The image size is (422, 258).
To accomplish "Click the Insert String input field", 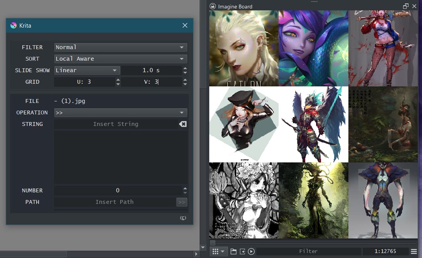I will pyautogui.click(x=116, y=124).
